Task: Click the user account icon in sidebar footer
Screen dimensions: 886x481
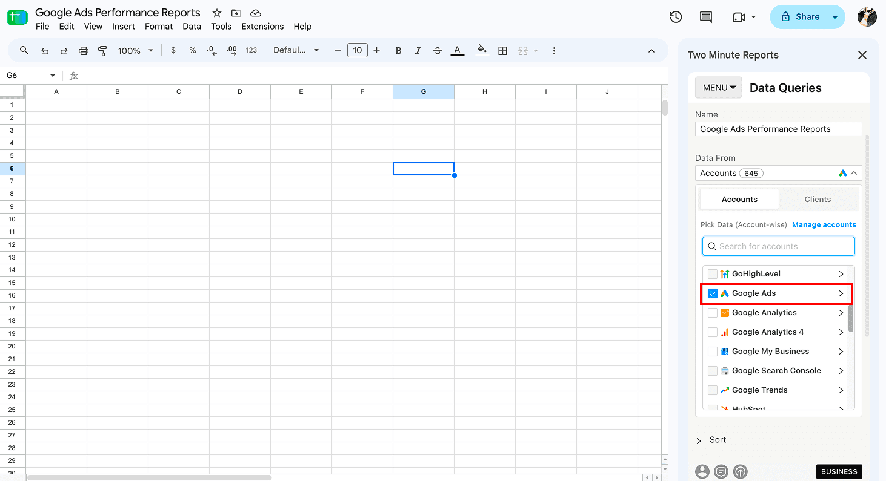Action: pos(702,471)
